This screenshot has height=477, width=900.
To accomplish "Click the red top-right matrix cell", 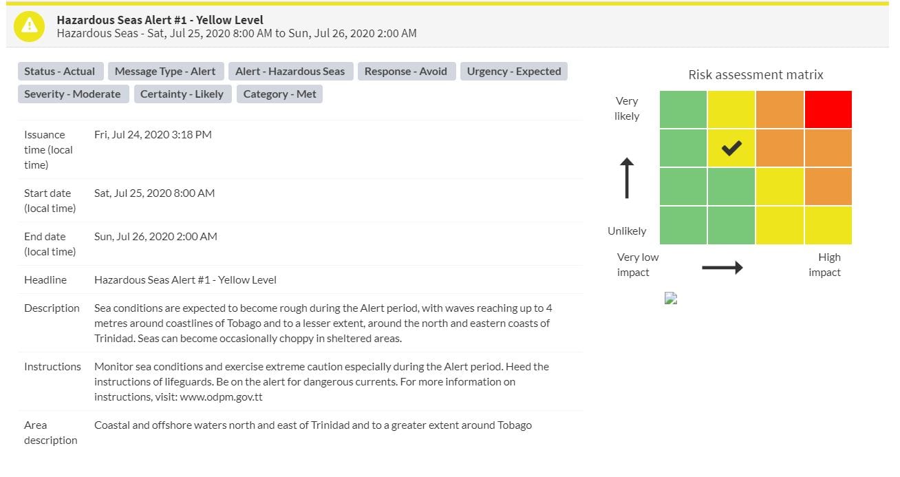I will pos(828,109).
